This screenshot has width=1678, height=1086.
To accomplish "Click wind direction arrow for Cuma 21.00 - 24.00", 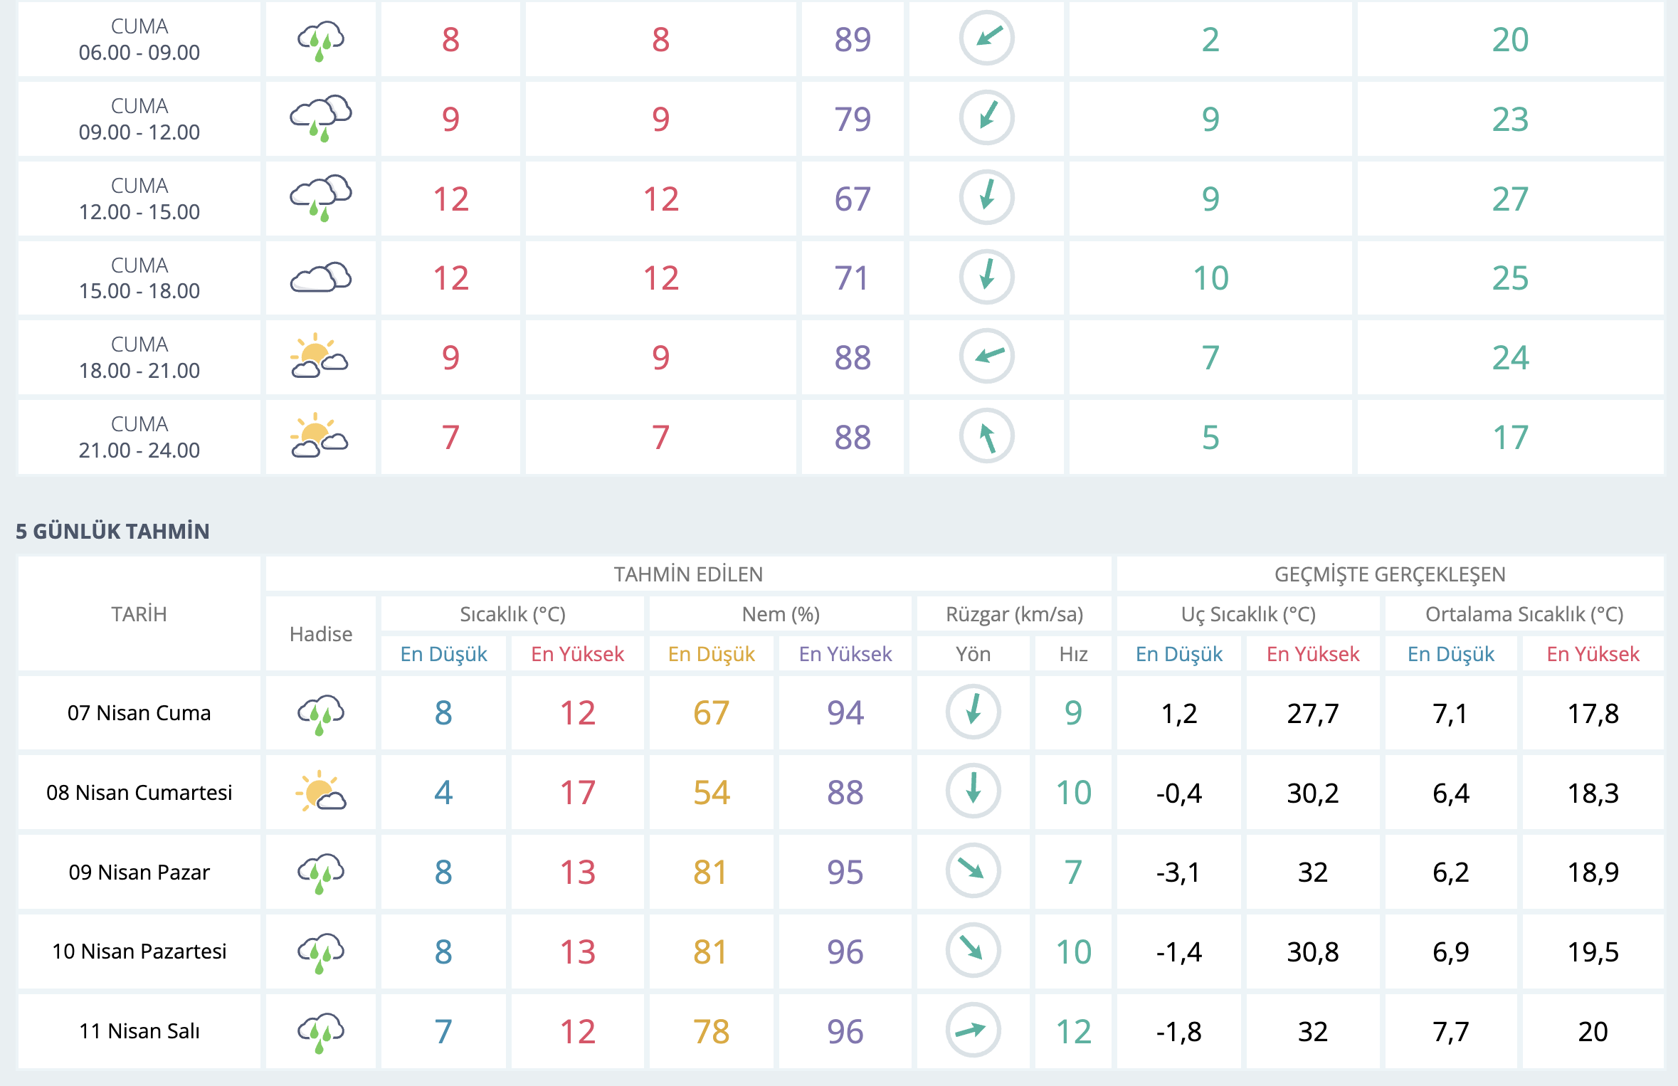I will [986, 436].
